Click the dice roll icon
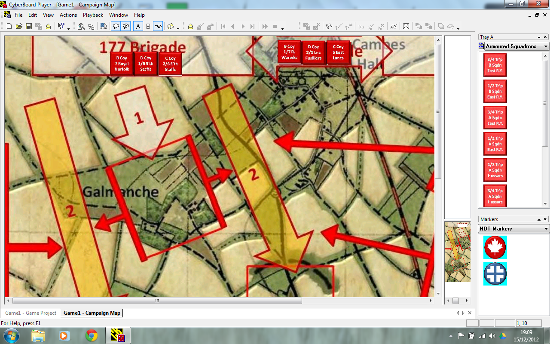The image size is (550, 344). (x=406, y=27)
